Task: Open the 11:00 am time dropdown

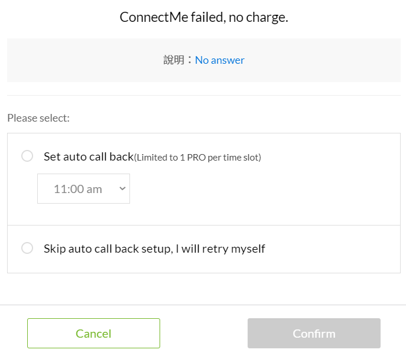Action: 83,189
